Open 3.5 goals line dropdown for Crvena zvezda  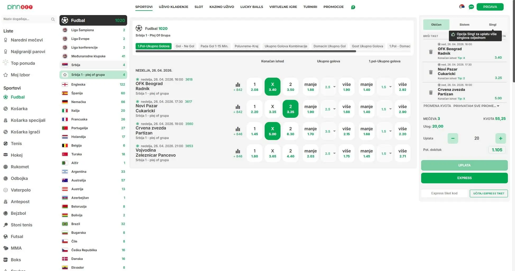point(329,131)
